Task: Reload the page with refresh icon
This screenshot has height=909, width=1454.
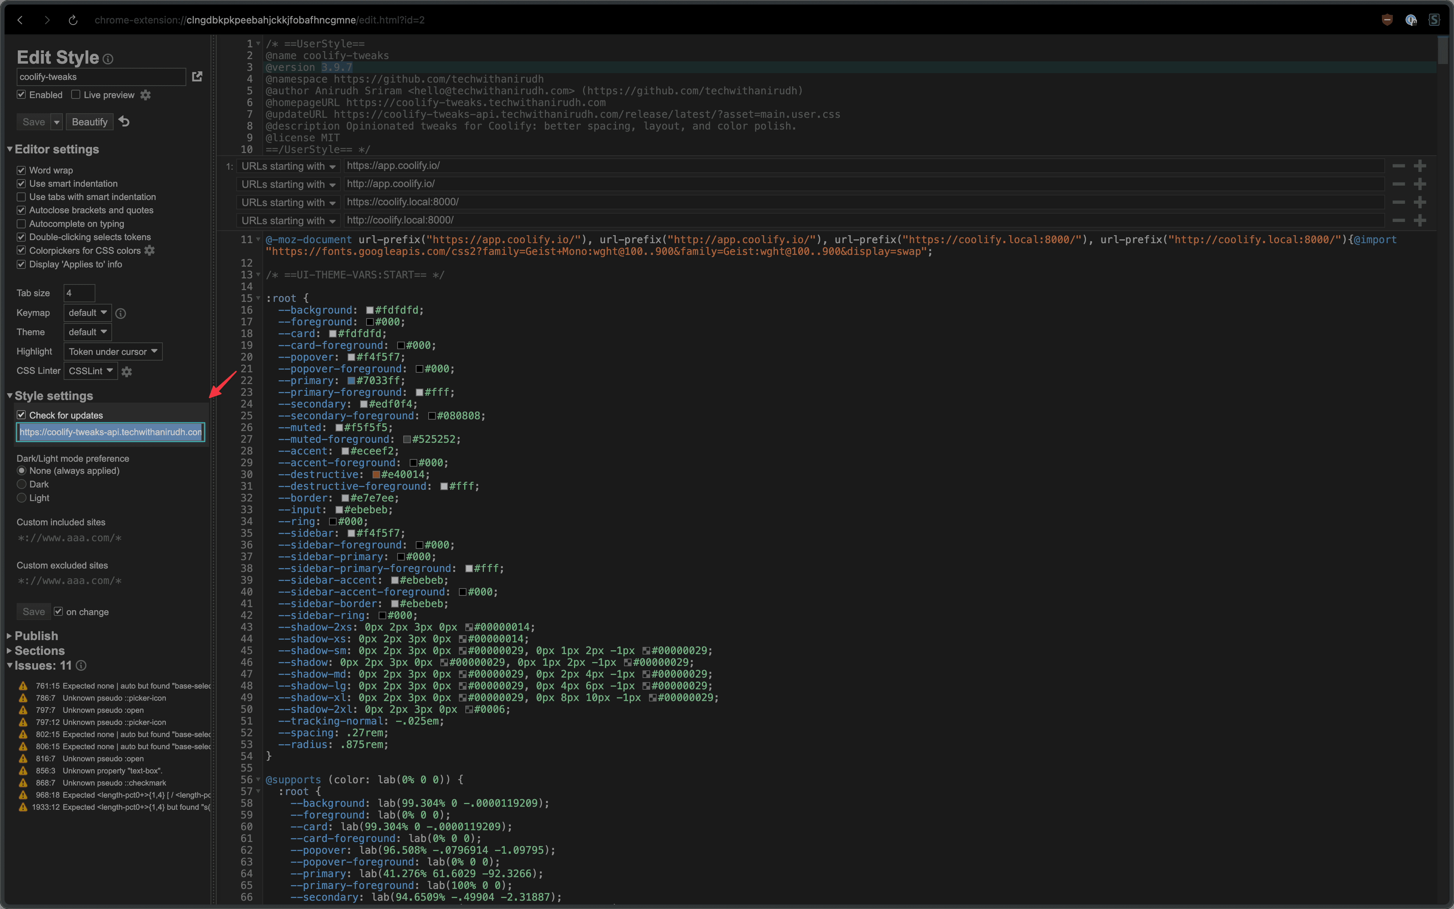Action: click(x=73, y=20)
